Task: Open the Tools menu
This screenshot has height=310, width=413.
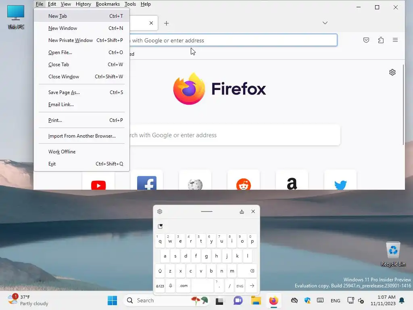Action: (130, 4)
